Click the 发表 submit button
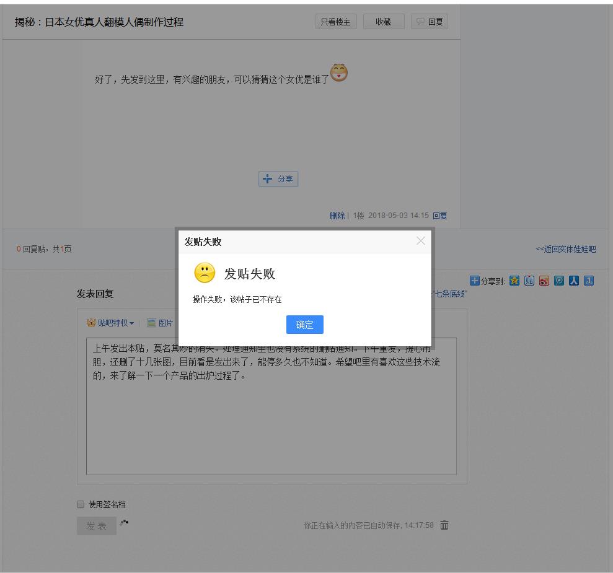Viewport: 613px width, 573px height. tap(97, 526)
